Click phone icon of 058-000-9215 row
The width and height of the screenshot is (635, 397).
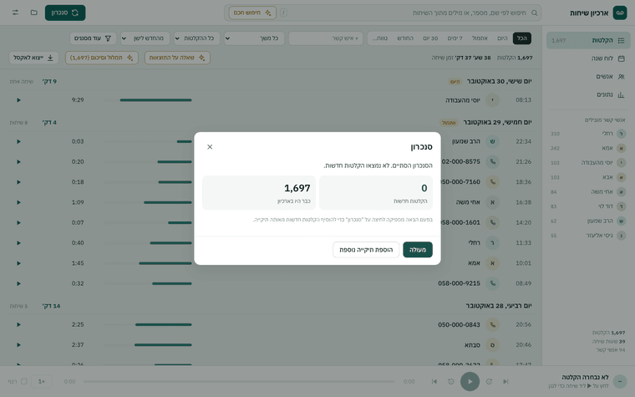(492, 283)
